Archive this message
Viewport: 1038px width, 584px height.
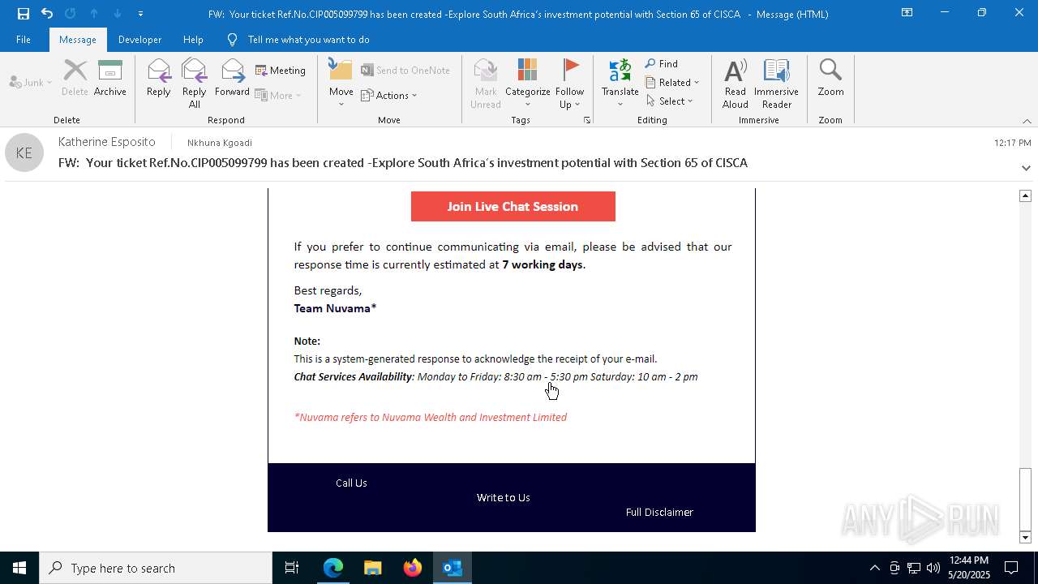[110, 79]
